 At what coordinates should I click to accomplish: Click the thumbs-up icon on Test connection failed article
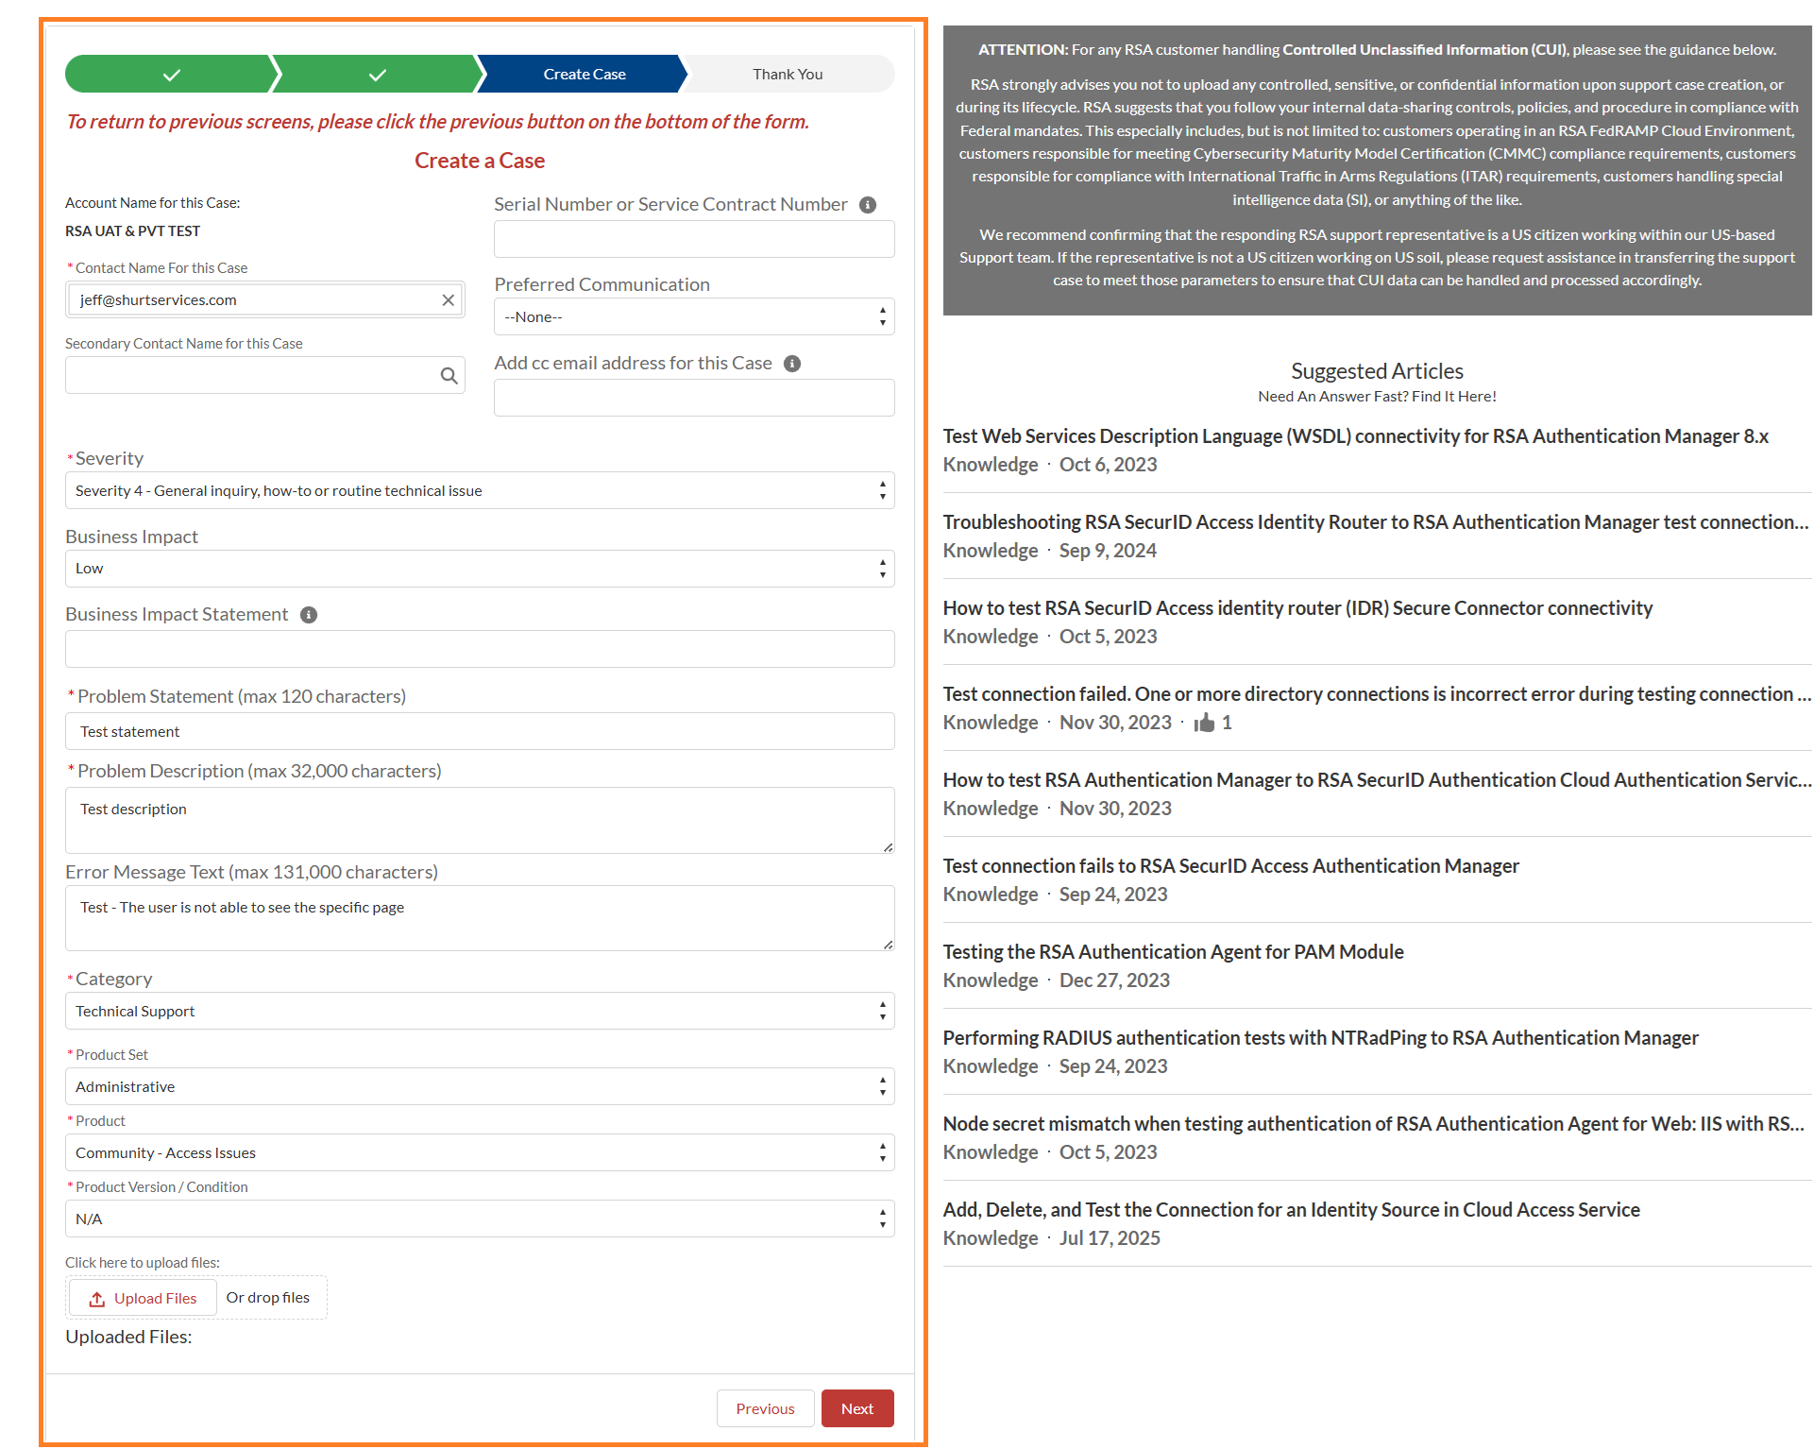[1204, 724]
